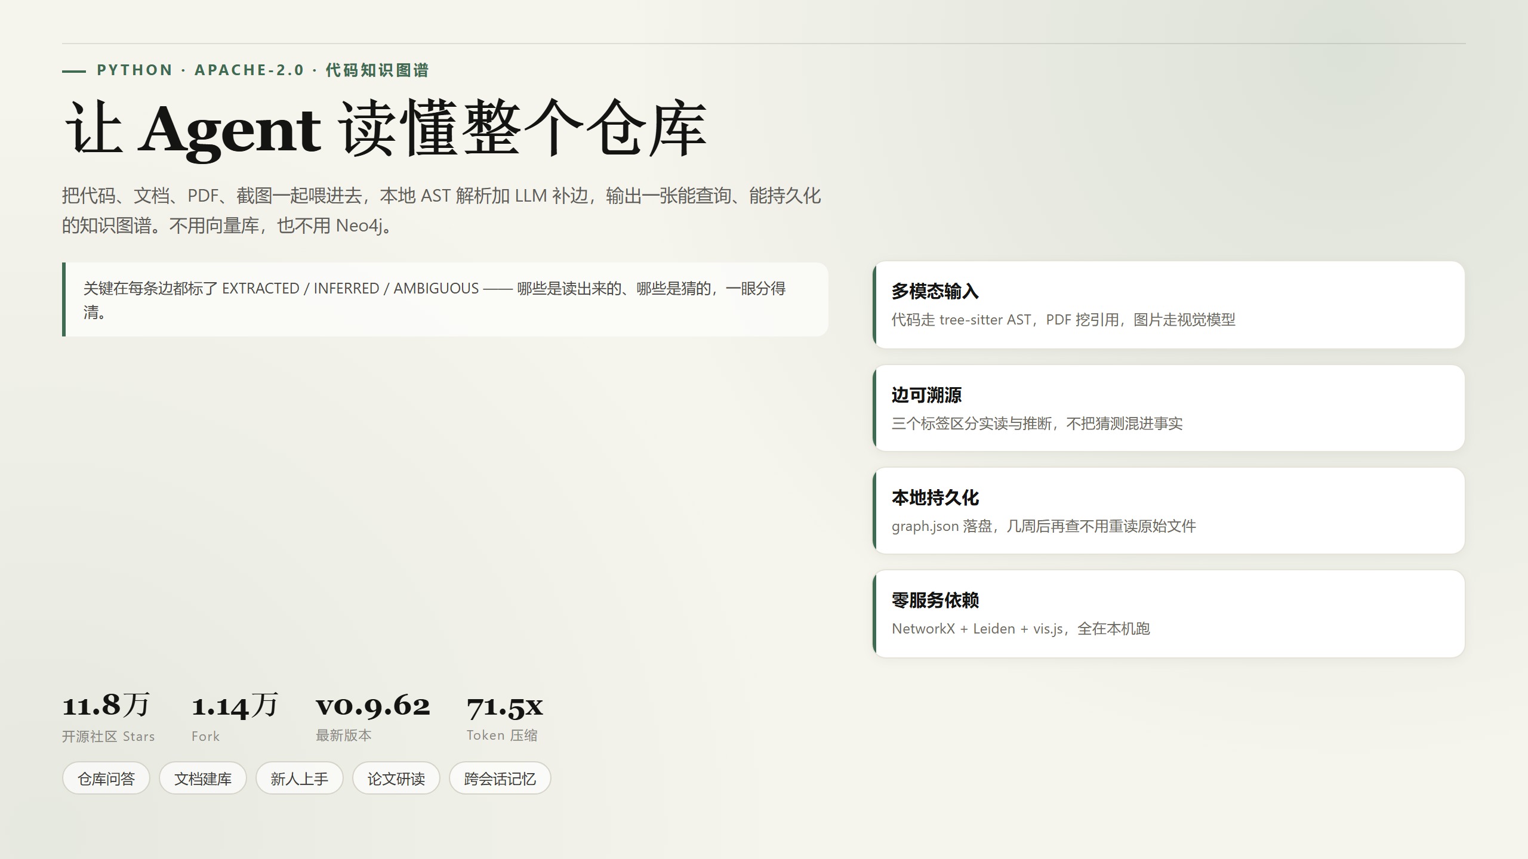Click the 1.14万 Fork statistic
This screenshot has width=1528, height=859.
[235, 718]
